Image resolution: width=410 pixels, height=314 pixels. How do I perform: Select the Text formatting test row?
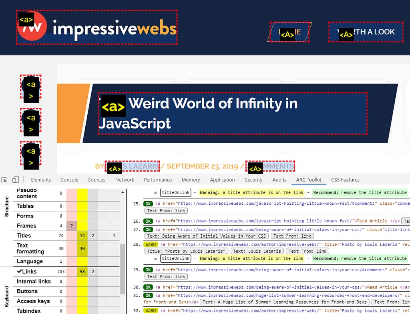pos(30,248)
